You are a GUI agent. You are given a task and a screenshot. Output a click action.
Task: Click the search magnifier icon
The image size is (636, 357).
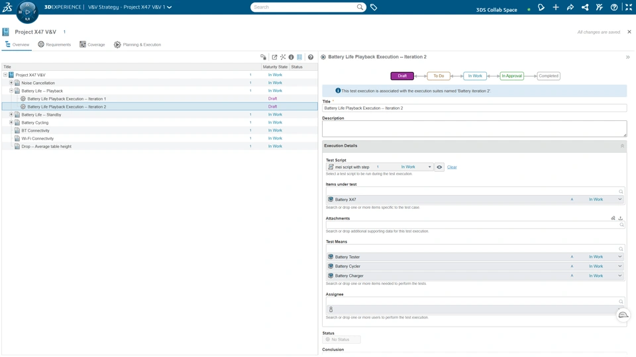click(x=360, y=7)
